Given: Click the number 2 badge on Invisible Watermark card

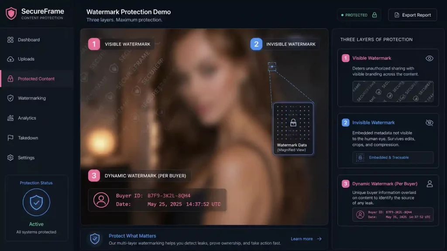Looking at the screenshot, I should pos(346,122).
